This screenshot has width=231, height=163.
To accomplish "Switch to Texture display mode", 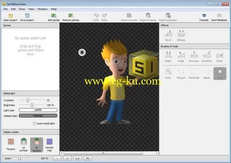I will (x=11, y=145).
